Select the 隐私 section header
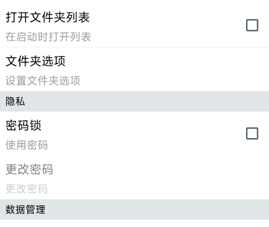The height and width of the screenshot is (227, 269). point(134,101)
